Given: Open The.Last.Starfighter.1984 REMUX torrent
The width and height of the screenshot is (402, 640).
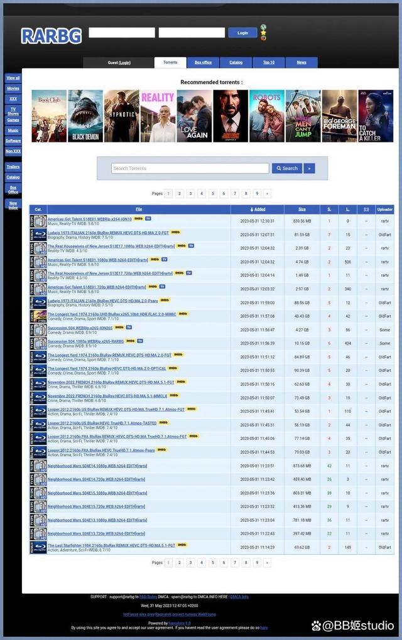Looking at the screenshot, I should (111, 545).
